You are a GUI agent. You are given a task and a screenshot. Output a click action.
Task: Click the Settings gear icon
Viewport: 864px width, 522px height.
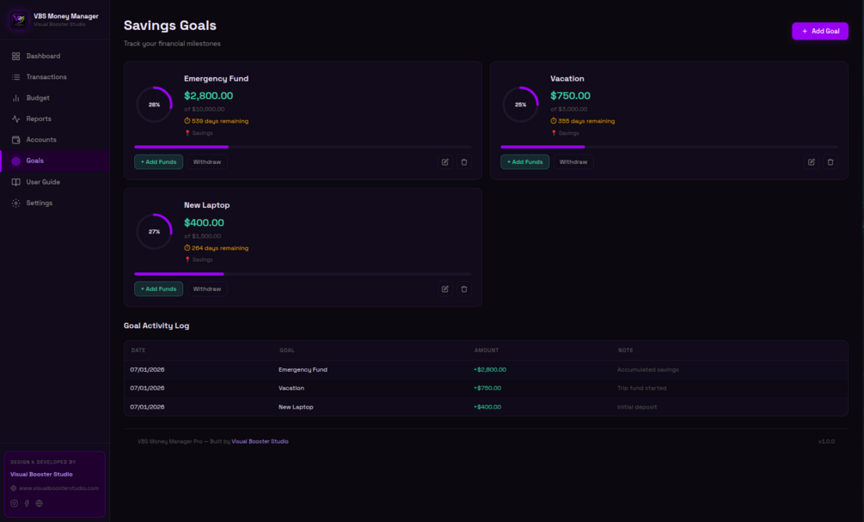pyautogui.click(x=16, y=203)
